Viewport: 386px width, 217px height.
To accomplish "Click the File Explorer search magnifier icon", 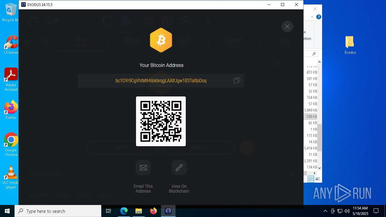I will (314, 54).
